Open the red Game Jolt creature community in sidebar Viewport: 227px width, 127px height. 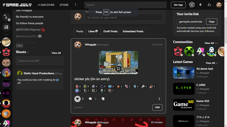[6, 52]
